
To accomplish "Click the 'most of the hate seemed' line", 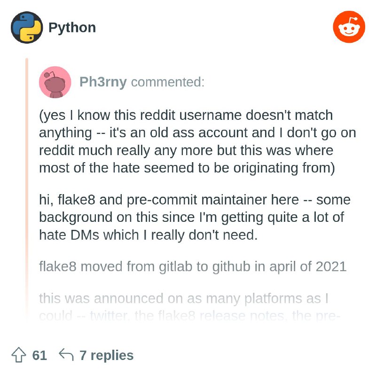I will click(187, 168).
